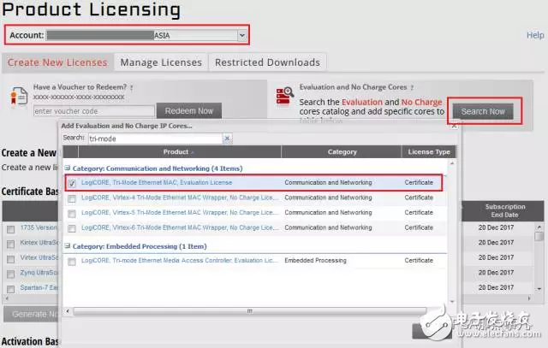Collapse the Embedded Processing category

[x=68, y=245]
